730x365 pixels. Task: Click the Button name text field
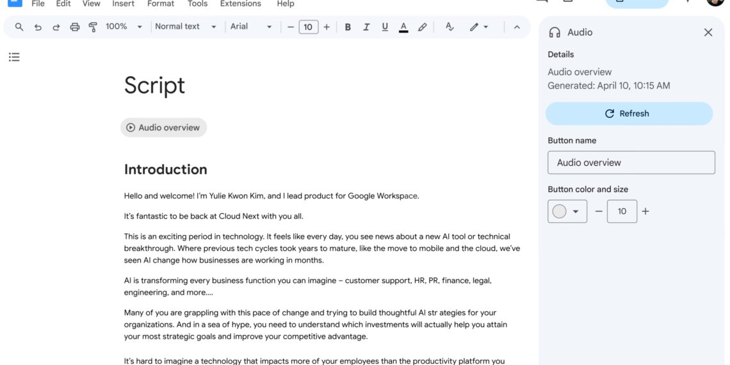click(x=631, y=163)
